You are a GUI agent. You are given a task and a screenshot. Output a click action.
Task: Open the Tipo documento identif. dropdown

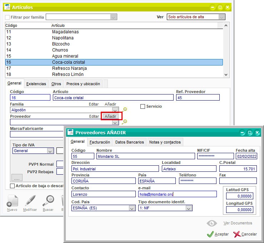(x=189, y=208)
